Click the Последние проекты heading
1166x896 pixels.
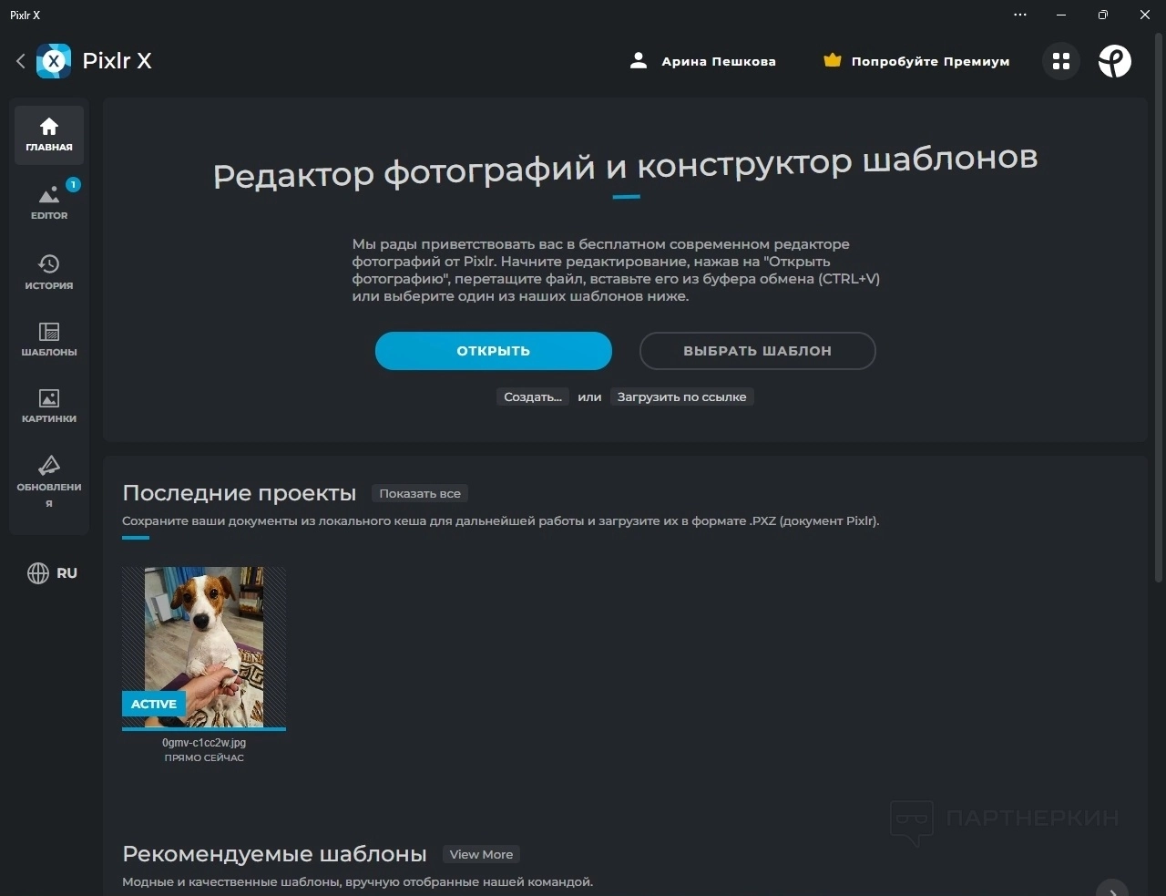point(240,493)
